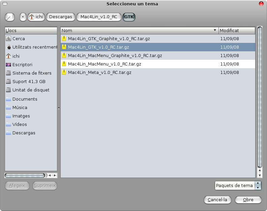Close dialog with the red button
This screenshot has height=211, width=267.
pos(261,4)
